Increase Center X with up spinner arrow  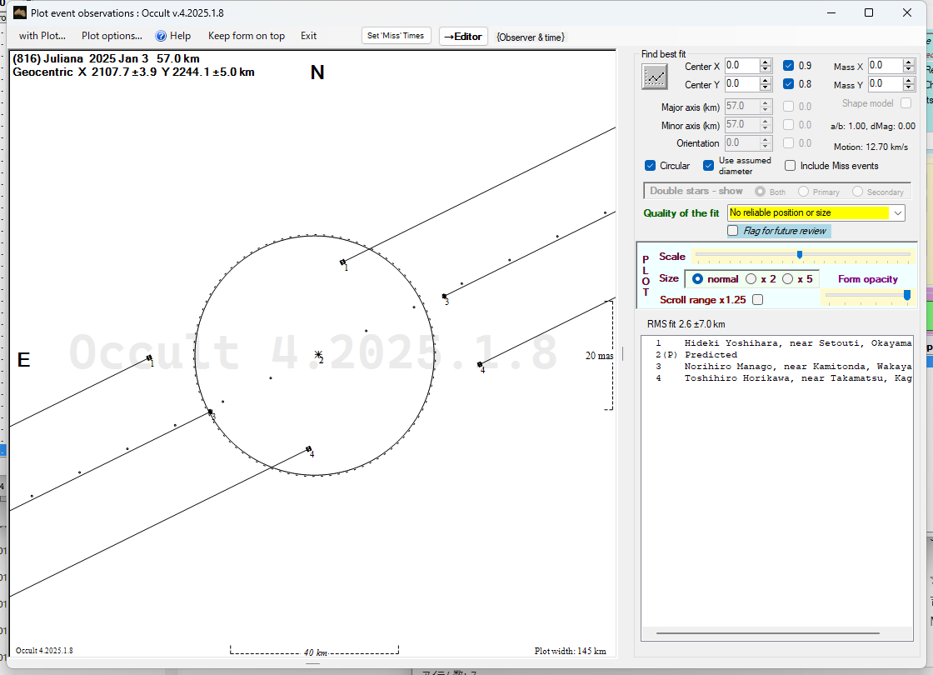[766, 62]
